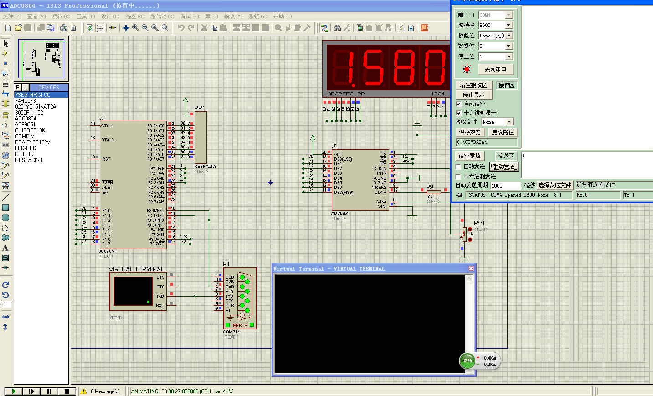Viewport: 653px width, 396px height.
Task: Open 校验位 None dropdown
Action: pos(509,36)
